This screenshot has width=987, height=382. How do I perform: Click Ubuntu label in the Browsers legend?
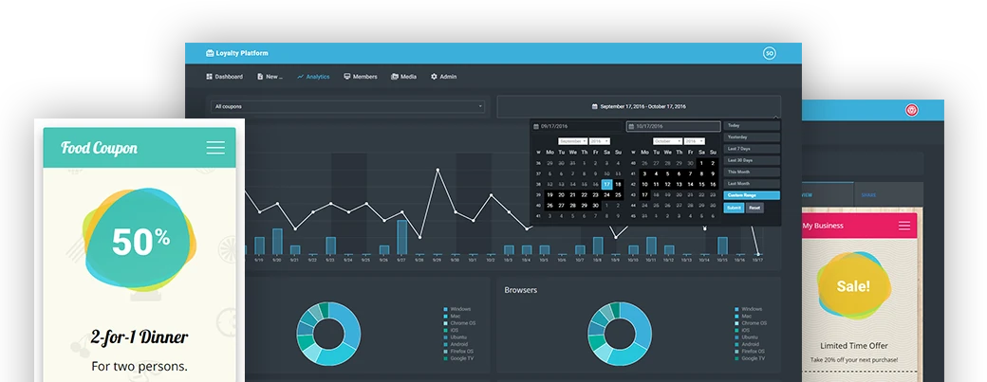[x=750, y=337]
